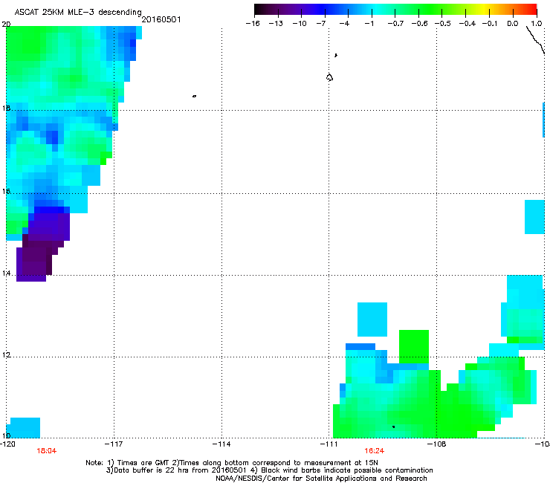550x483 pixels.
Task: Click the date label 20160501
Action: pyautogui.click(x=161, y=19)
